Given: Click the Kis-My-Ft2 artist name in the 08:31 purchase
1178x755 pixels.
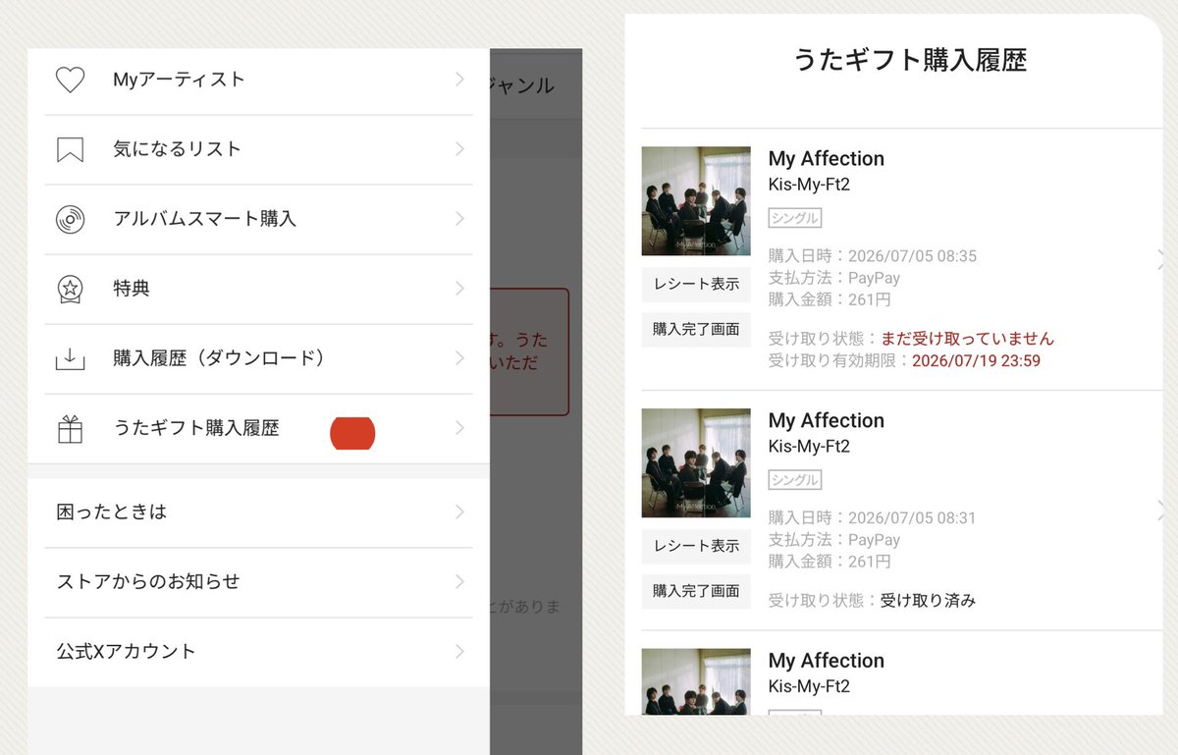Looking at the screenshot, I should [x=809, y=447].
